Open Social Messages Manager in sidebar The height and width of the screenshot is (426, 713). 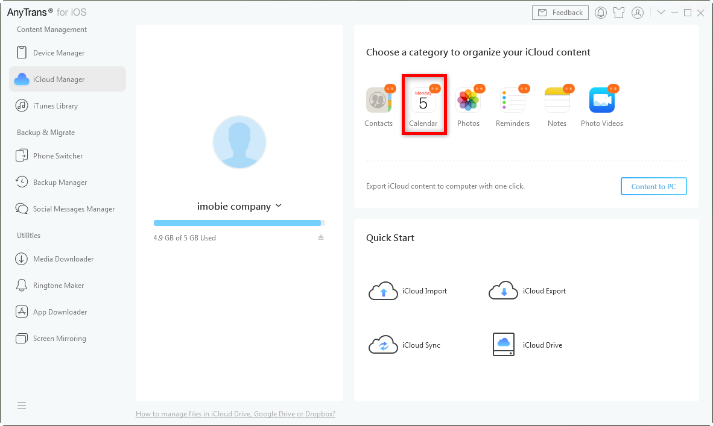(68, 209)
